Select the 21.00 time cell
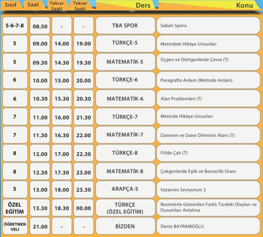 [40, 226]
